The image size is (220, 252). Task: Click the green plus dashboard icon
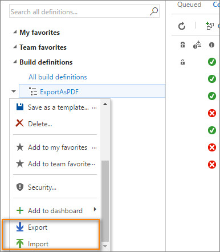coord(20,210)
